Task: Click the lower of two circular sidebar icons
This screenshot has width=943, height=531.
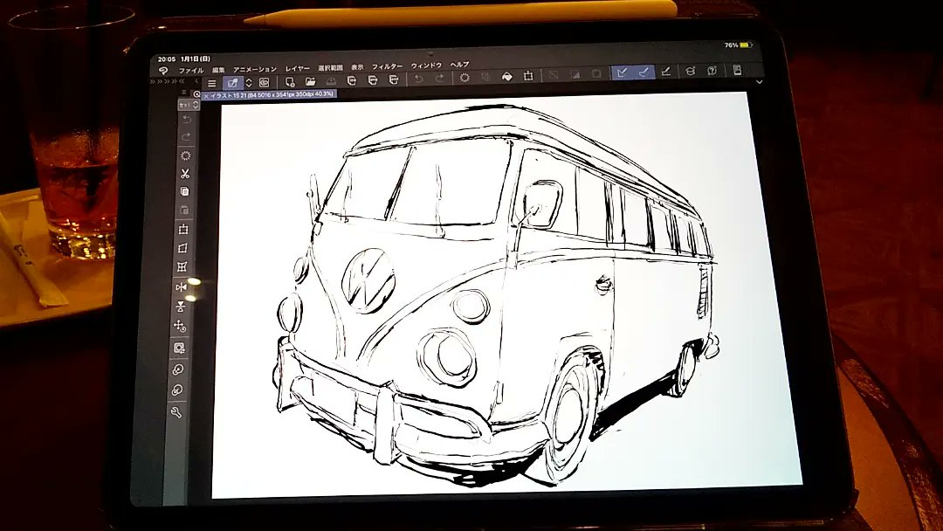Action: (x=176, y=390)
